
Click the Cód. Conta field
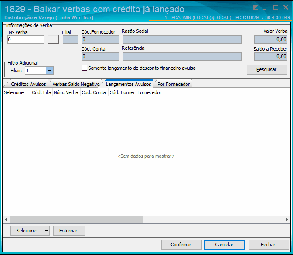100,56
